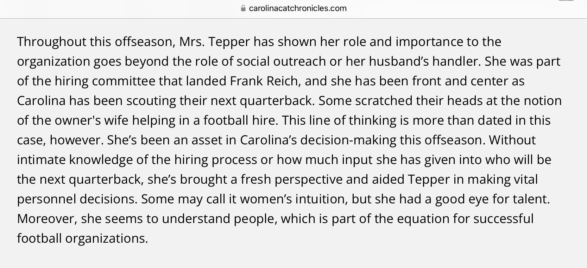Screen dimensions: 587x268
Task: Click the words "husband's handler" in the text
Action: click(424, 61)
